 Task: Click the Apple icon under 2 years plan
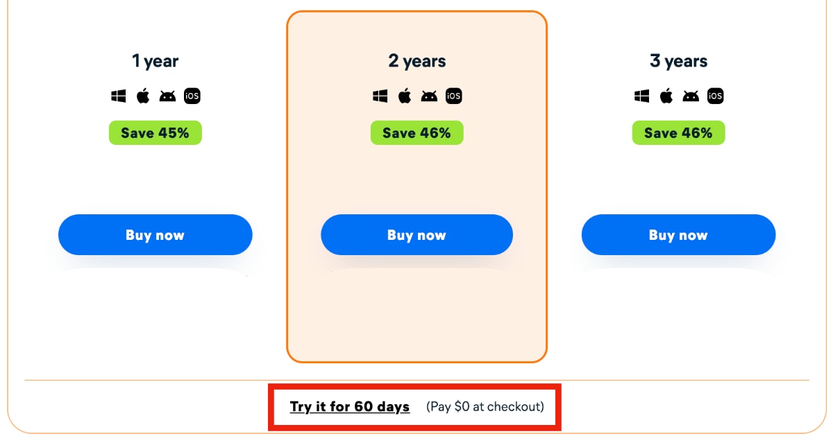[x=405, y=96]
